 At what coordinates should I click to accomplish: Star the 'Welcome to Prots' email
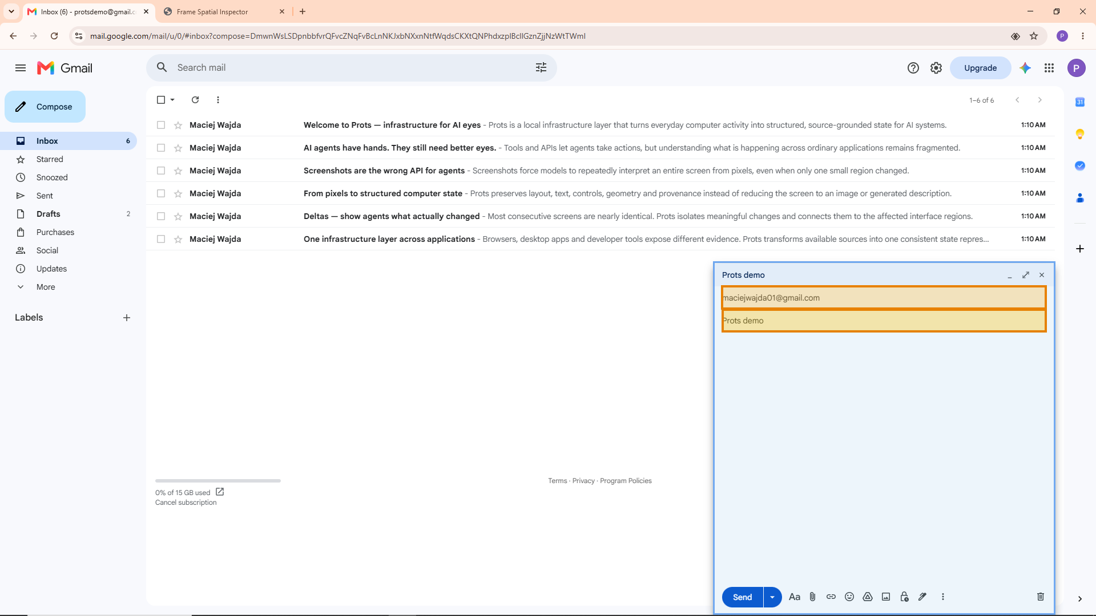[x=178, y=125]
